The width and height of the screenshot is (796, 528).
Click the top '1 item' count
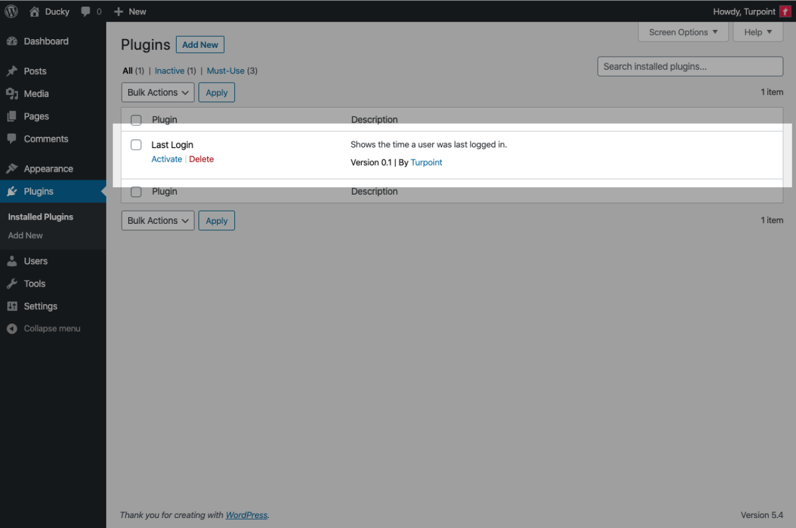[x=772, y=92]
